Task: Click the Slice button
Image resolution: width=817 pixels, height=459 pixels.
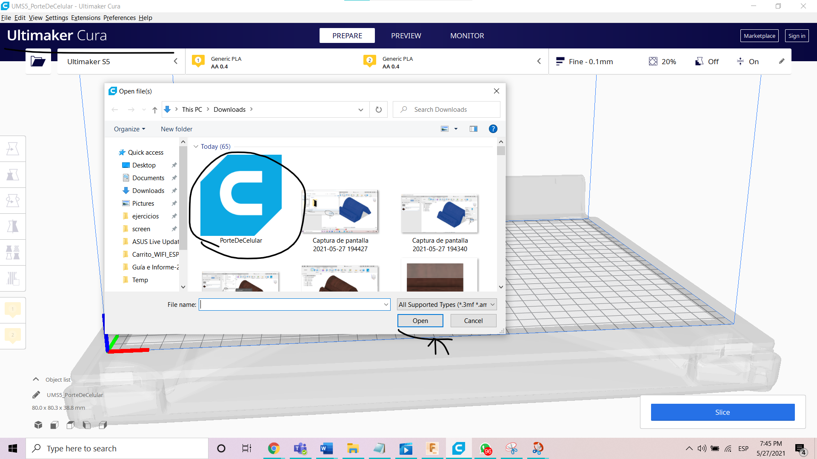Action: [x=722, y=412]
